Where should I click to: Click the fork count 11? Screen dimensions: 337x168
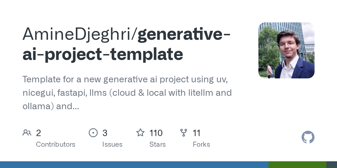click(197, 133)
